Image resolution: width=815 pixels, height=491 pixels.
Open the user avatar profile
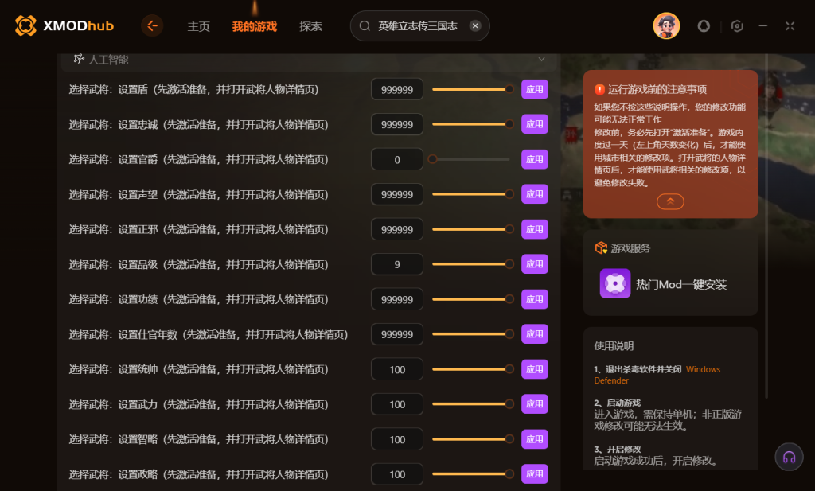point(666,25)
